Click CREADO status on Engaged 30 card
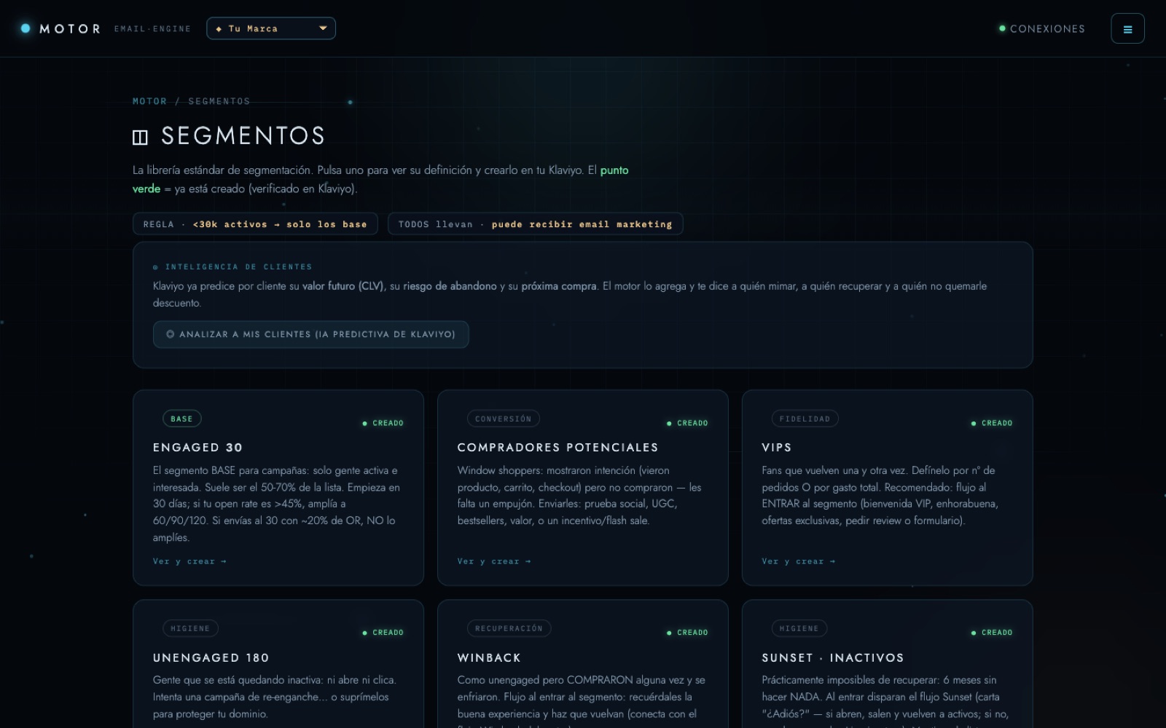 pyautogui.click(x=383, y=423)
